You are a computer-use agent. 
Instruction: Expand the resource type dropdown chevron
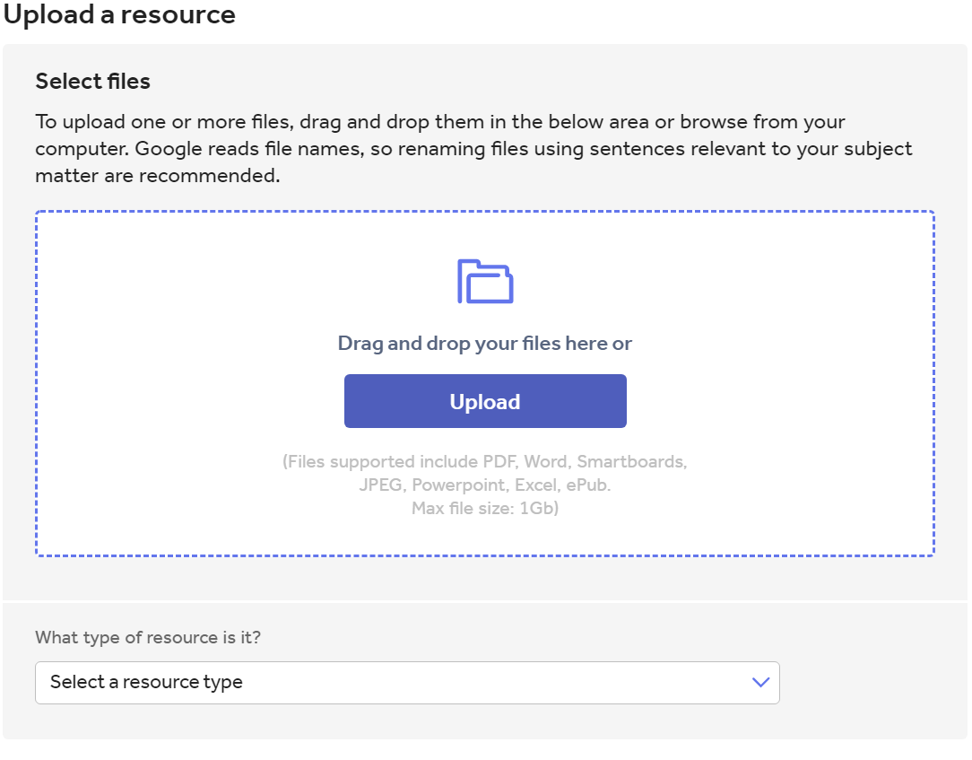pos(760,683)
